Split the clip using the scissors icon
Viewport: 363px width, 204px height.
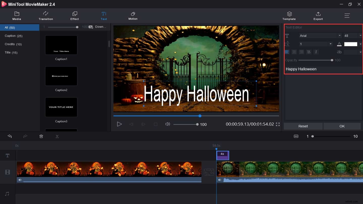click(x=57, y=136)
